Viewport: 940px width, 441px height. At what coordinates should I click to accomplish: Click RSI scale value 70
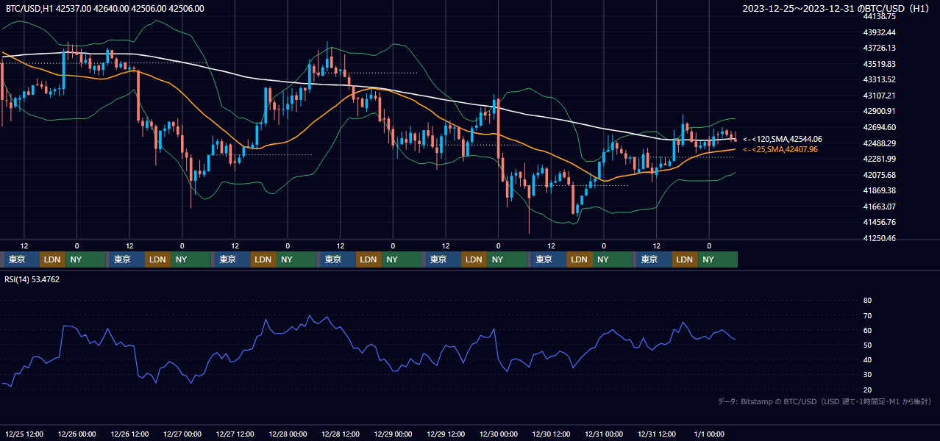coord(867,315)
